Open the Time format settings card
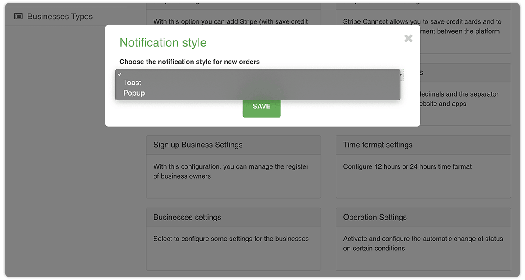The height and width of the screenshot is (280, 525). [423, 167]
